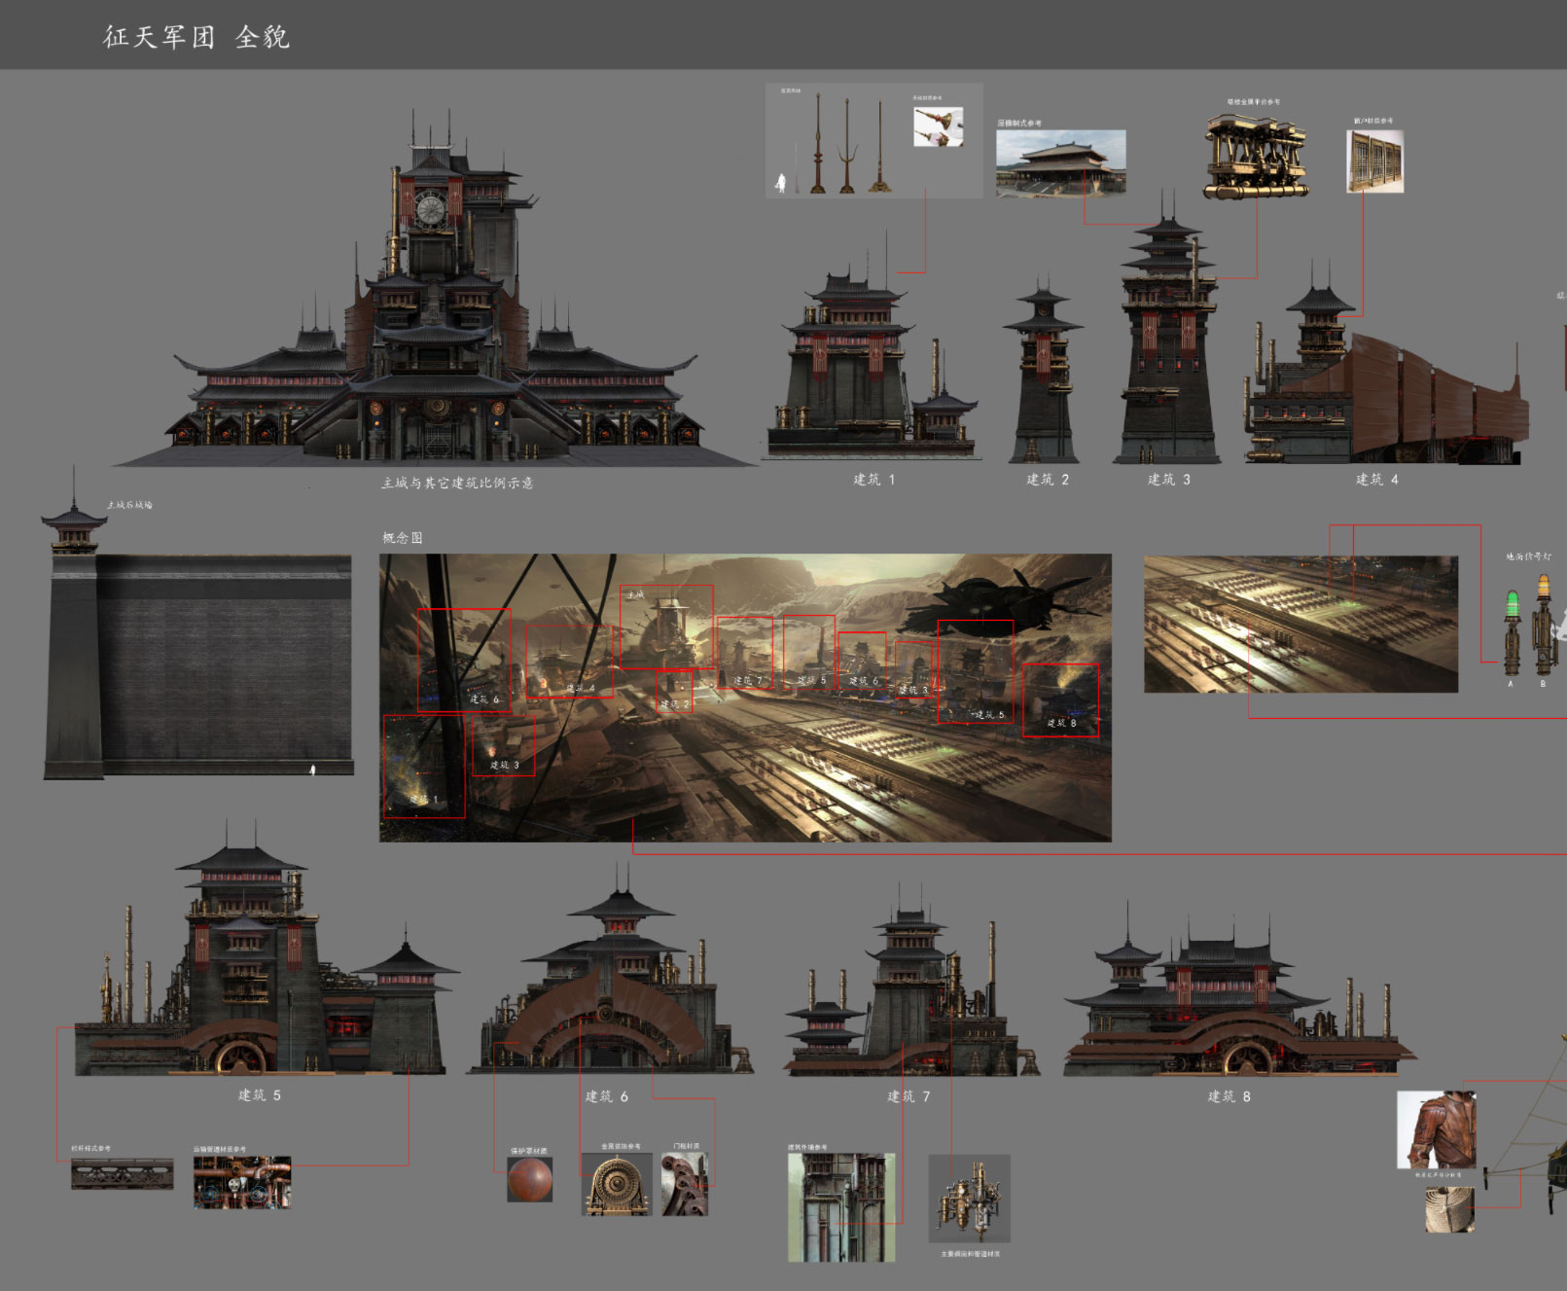Select the 建筑 8 building illustration
Viewport: 1567px width, 1291px height.
1238,987
